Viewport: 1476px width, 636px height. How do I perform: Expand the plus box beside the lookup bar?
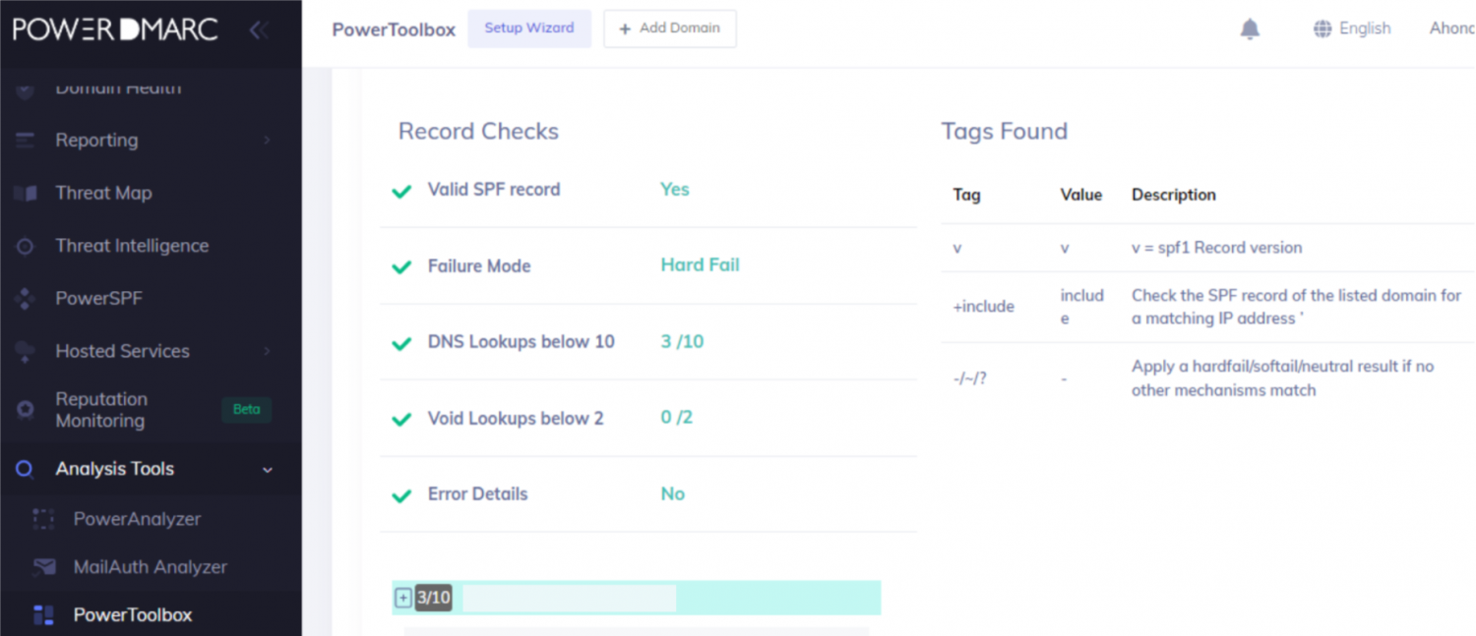coord(403,597)
